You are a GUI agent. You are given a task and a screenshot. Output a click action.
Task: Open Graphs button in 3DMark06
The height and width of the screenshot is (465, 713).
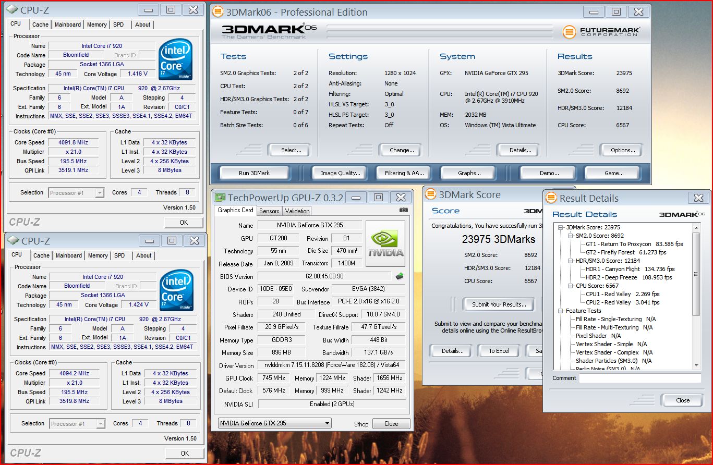coord(469,173)
